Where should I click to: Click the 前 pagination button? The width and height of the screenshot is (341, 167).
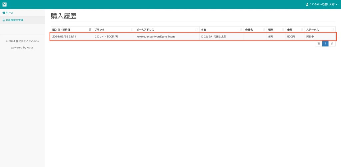click(x=319, y=43)
